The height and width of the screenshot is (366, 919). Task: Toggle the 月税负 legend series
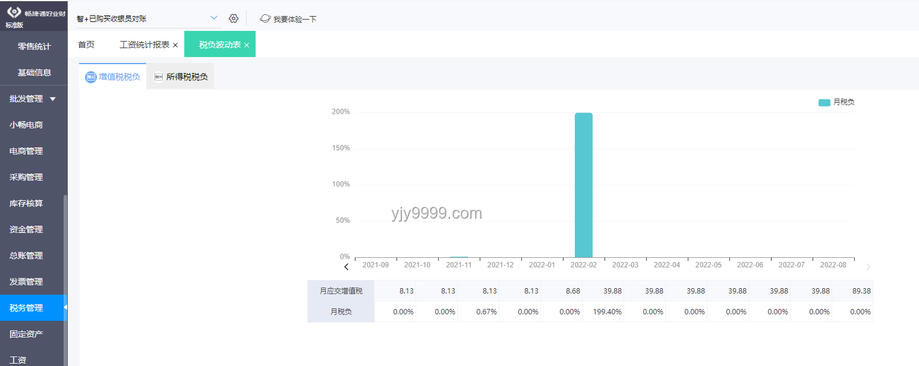837,102
